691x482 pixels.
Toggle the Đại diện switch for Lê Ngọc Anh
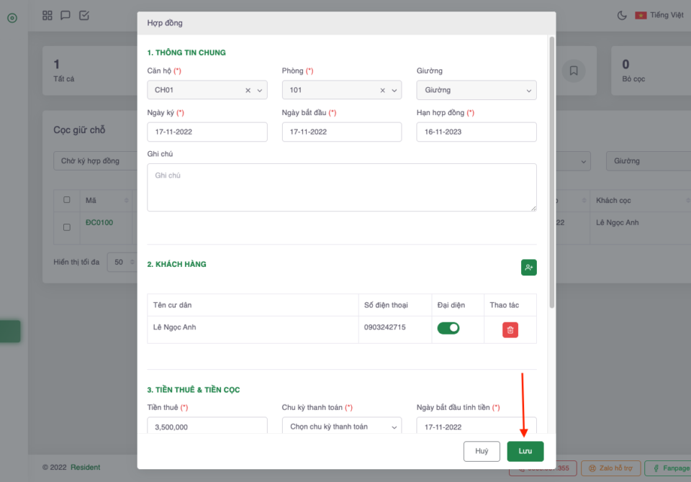448,328
